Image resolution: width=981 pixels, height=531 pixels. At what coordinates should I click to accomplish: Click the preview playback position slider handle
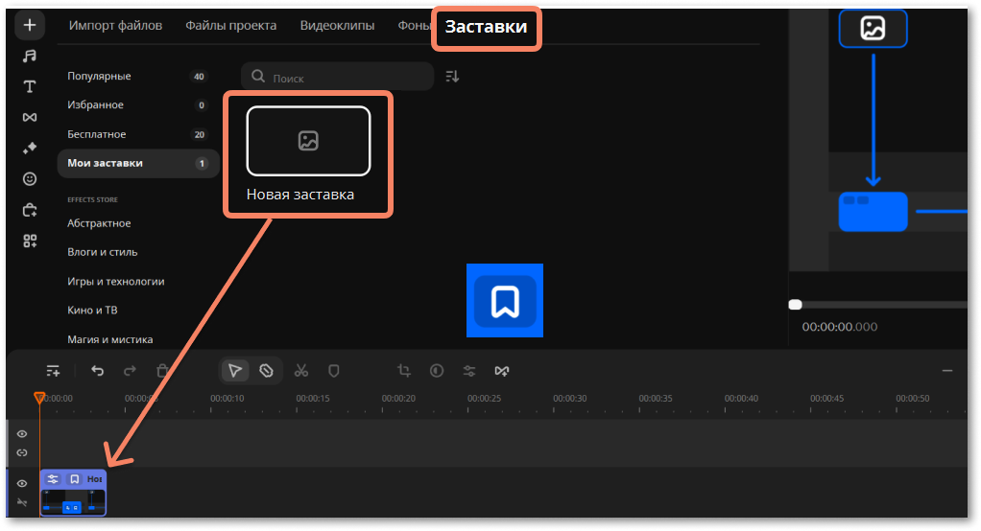(795, 305)
